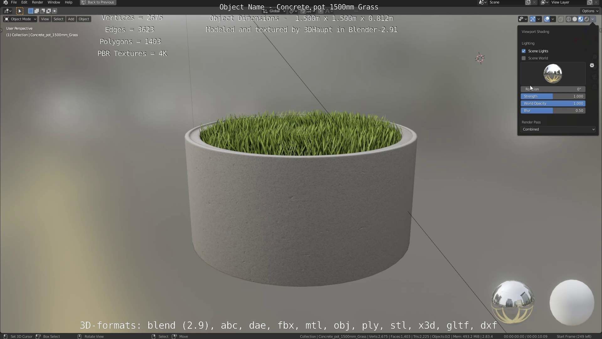Click the Back to Previous button

98,2
